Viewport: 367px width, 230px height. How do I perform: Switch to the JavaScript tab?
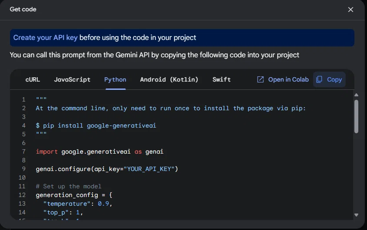tap(72, 79)
